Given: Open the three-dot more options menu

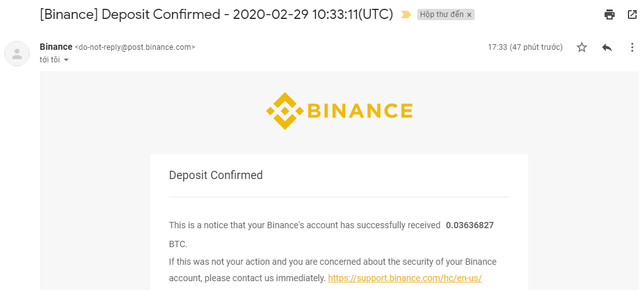Looking at the screenshot, I should coord(632,47).
